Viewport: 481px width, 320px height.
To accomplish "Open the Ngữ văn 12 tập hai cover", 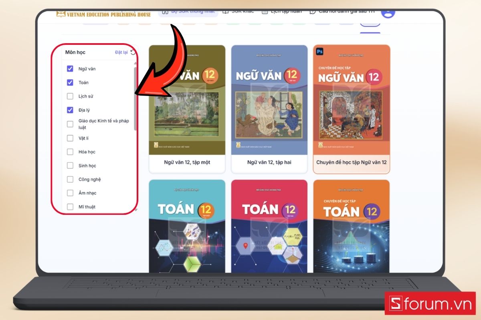I will [x=269, y=100].
